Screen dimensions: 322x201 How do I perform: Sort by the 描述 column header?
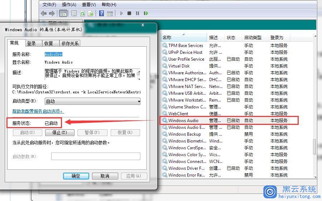click(216, 37)
